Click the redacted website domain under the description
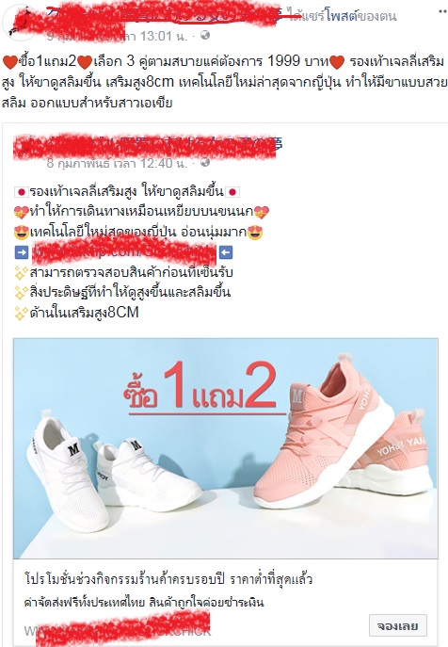Image resolution: width=448 pixels, height=647 pixels. pyautogui.click(x=118, y=630)
